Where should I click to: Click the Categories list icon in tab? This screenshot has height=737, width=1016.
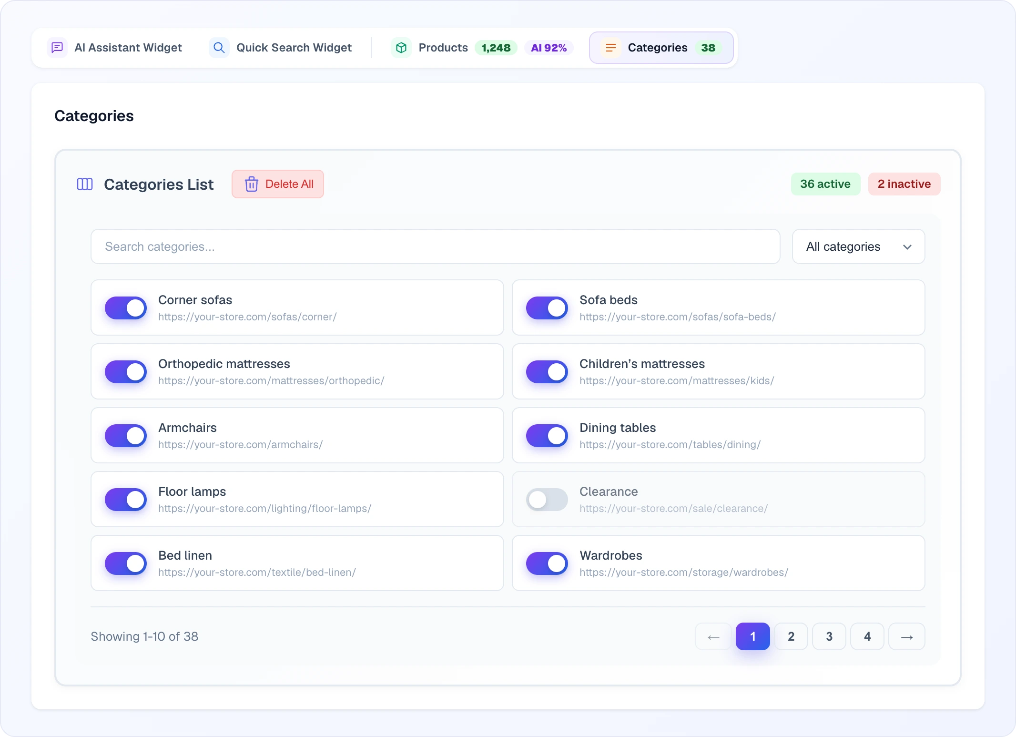pyautogui.click(x=610, y=48)
